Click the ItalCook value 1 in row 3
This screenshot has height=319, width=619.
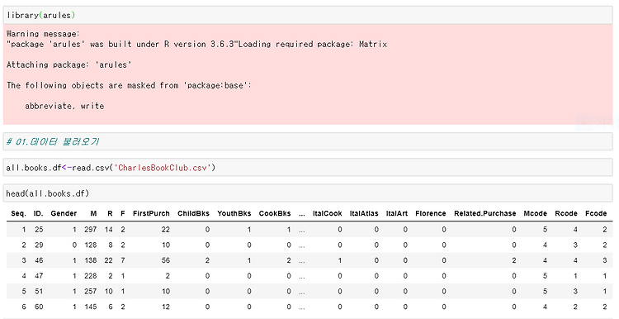click(340, 260)
